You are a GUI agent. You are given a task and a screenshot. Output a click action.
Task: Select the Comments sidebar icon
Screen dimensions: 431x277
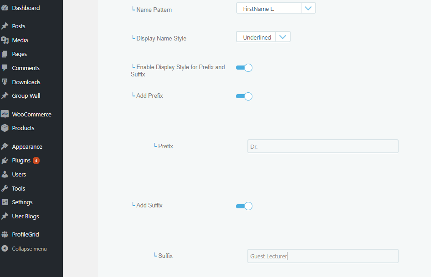point(6,68)
